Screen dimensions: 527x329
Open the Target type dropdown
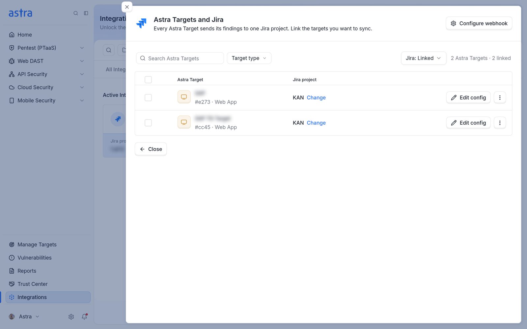(249, 58)
